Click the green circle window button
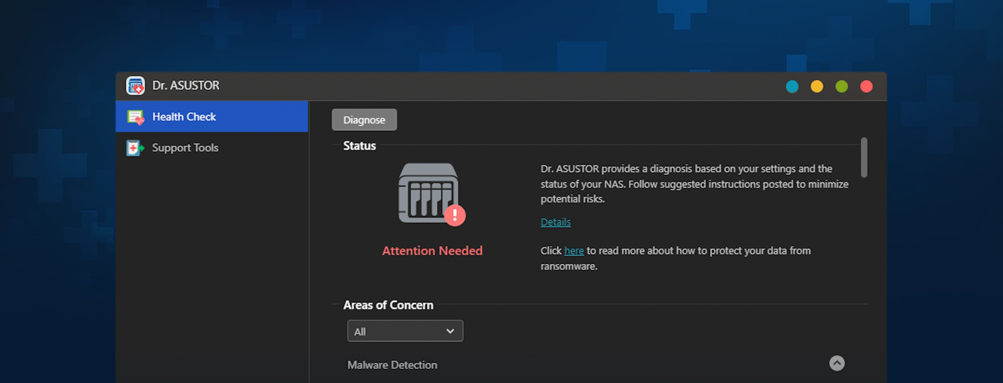Screen dimensions: 1003x383 point(841,86)
